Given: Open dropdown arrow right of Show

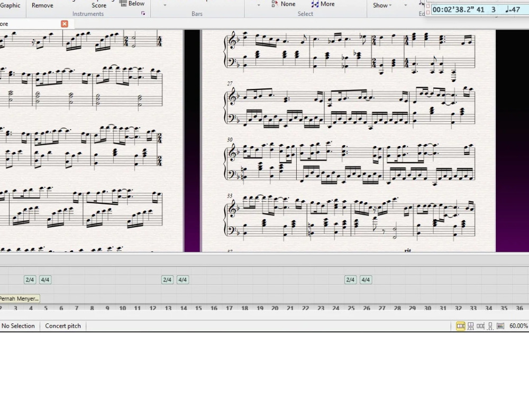Looking at the screenshot, I should coord(406,5).
